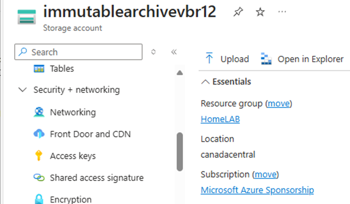The height and width of the screenshot is (204, 350).
Task: Click the Upload button
Action: pos(227,59)
